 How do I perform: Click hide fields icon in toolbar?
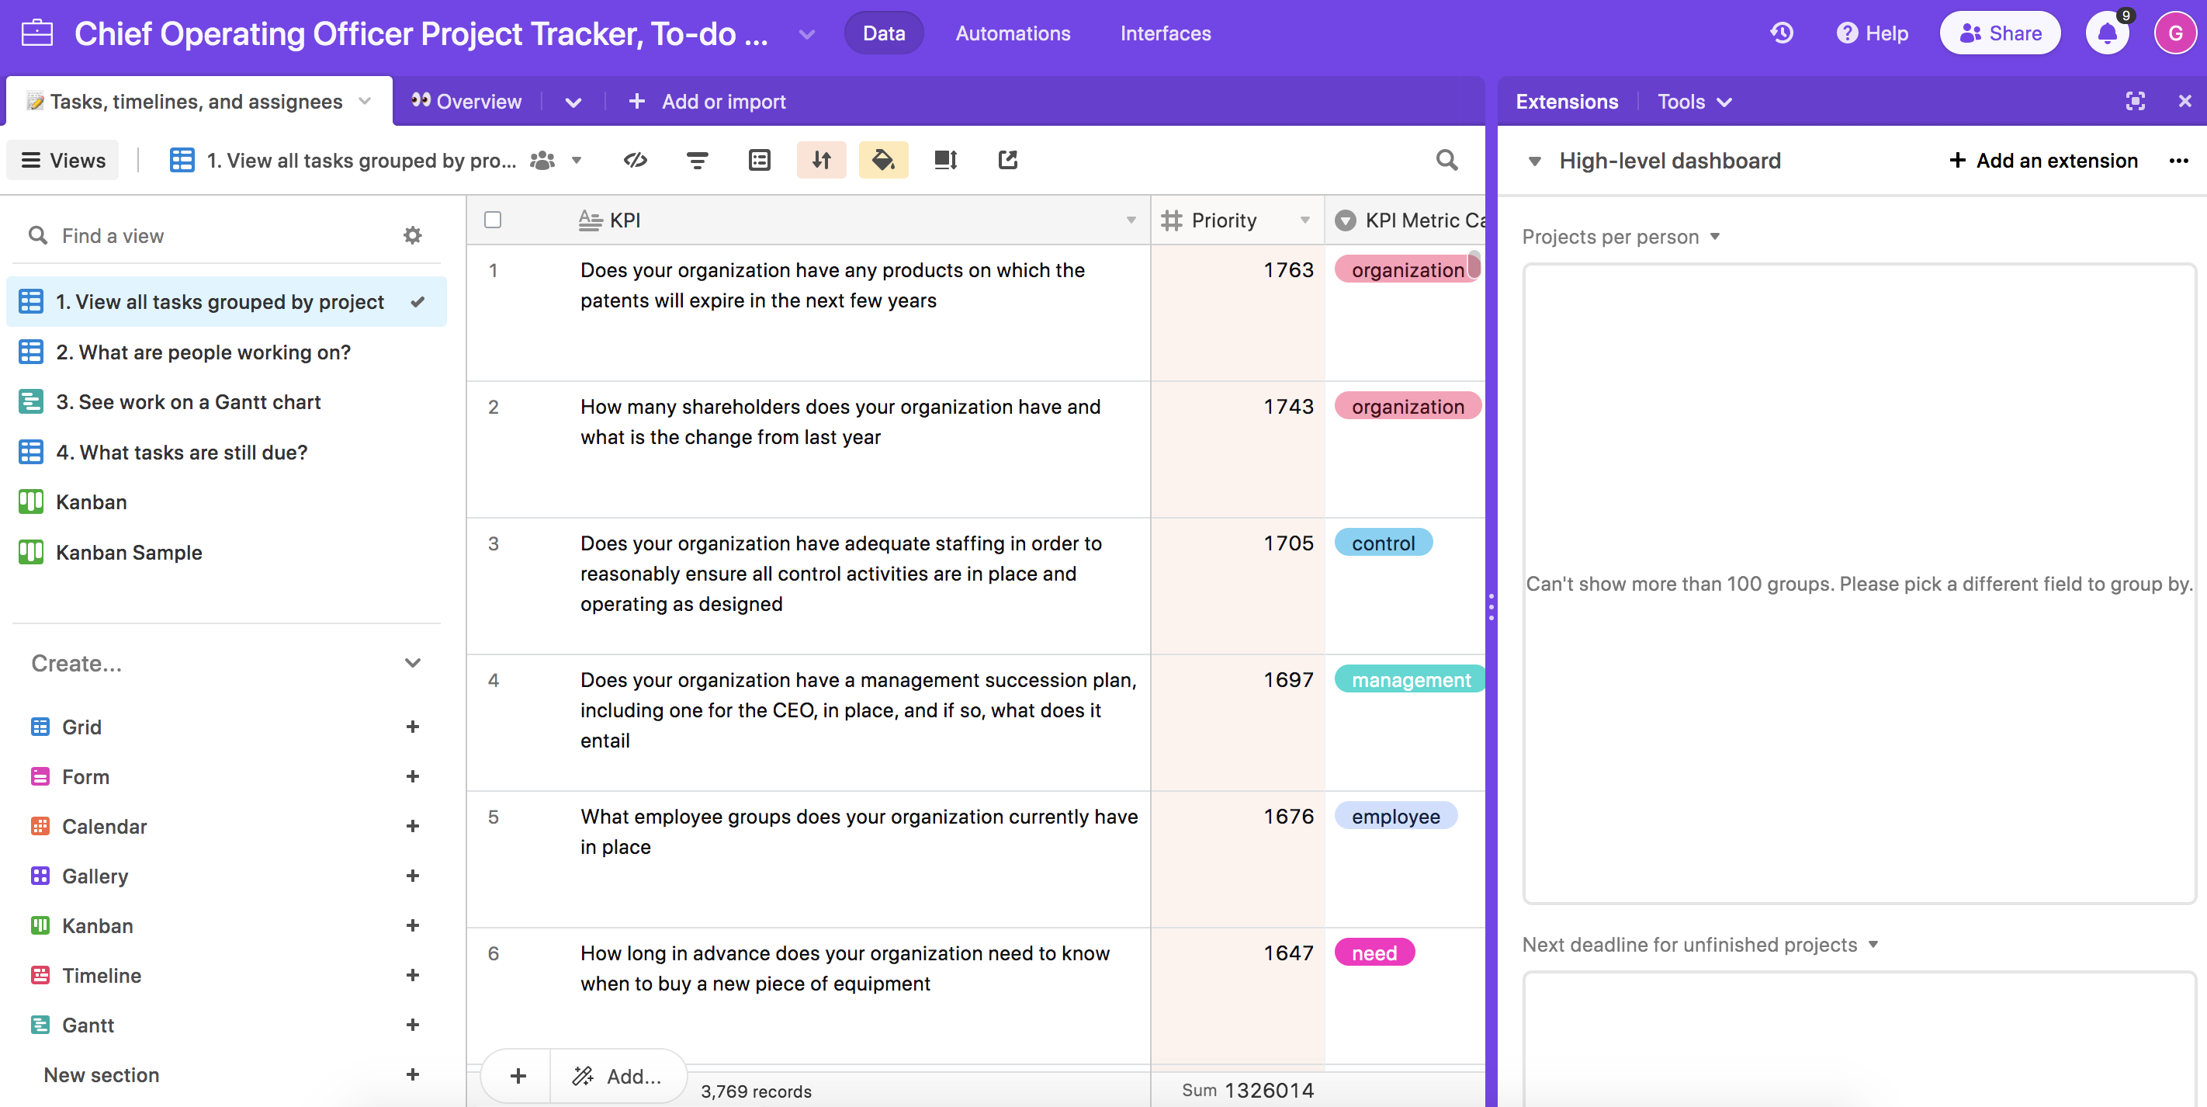(635, 160)
